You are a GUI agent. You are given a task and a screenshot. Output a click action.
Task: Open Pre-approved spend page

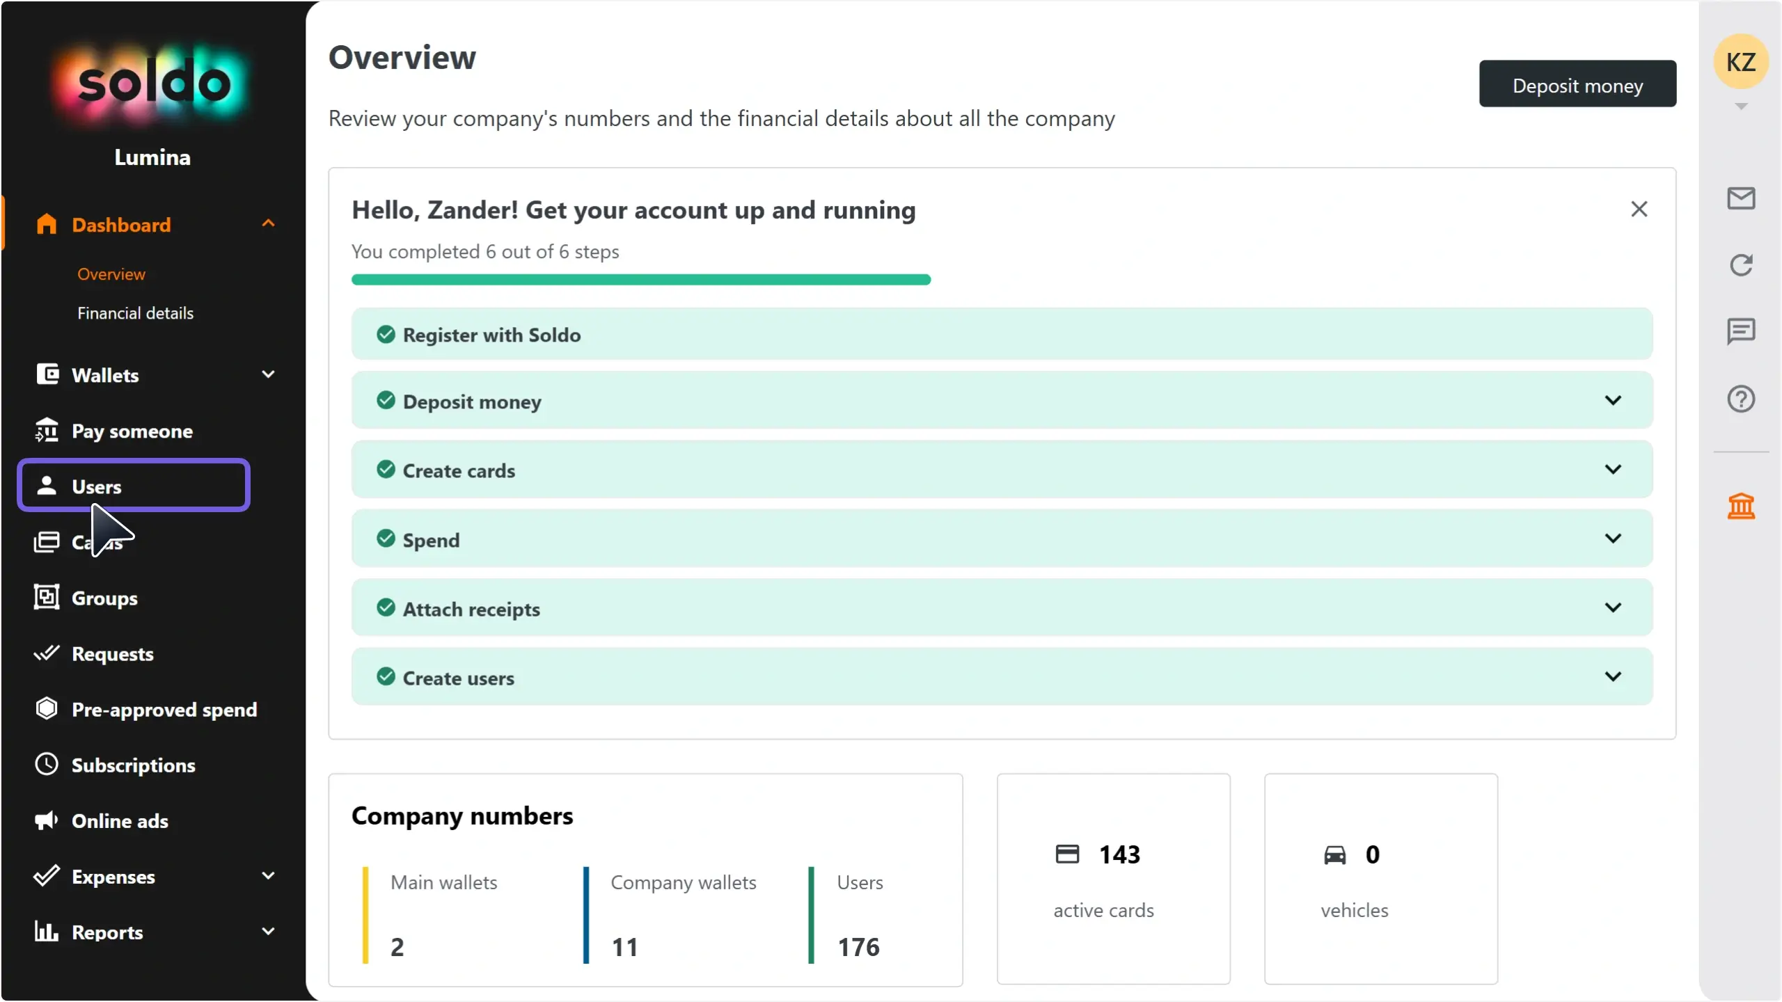pyautogui.click(x=164, y=710)
